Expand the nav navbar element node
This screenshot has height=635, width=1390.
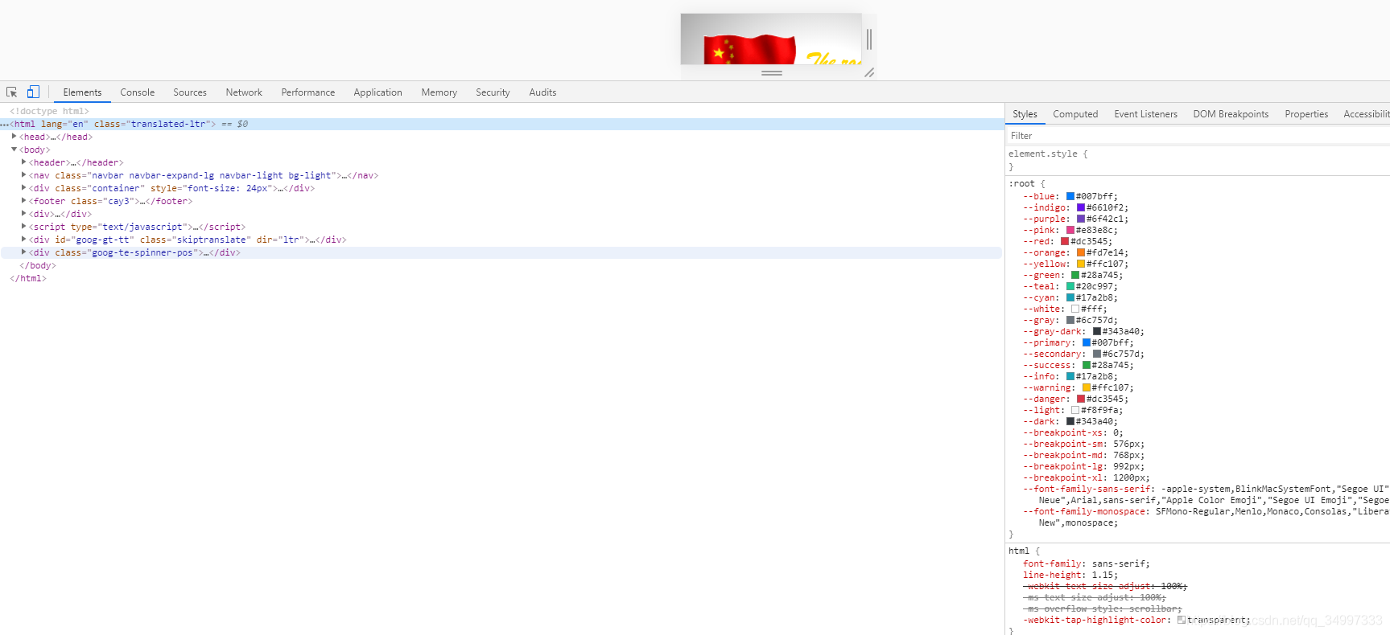(24, 175)
